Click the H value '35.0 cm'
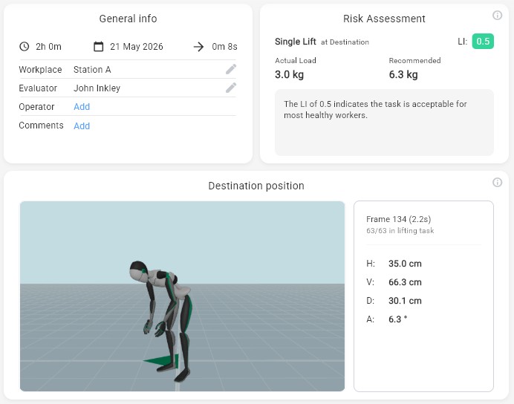514x404 pixels. tap(405, 264)
